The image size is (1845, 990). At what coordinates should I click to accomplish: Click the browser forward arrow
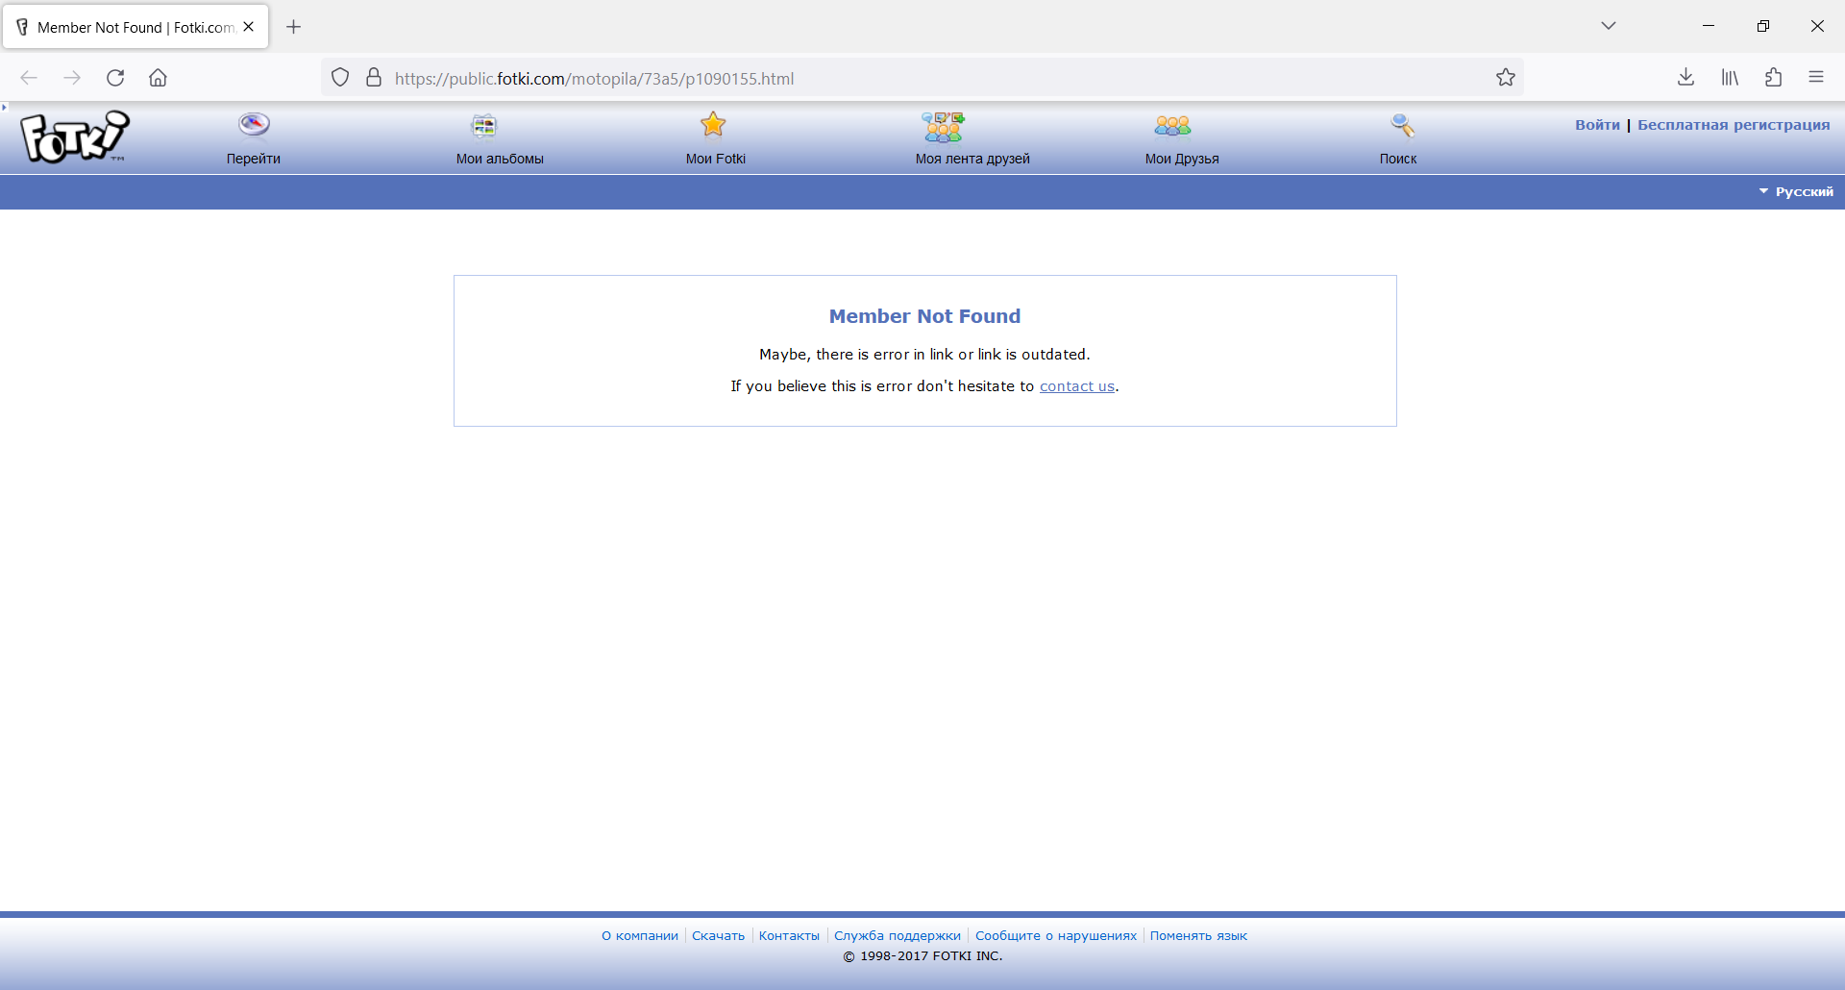tap(72, 78)
